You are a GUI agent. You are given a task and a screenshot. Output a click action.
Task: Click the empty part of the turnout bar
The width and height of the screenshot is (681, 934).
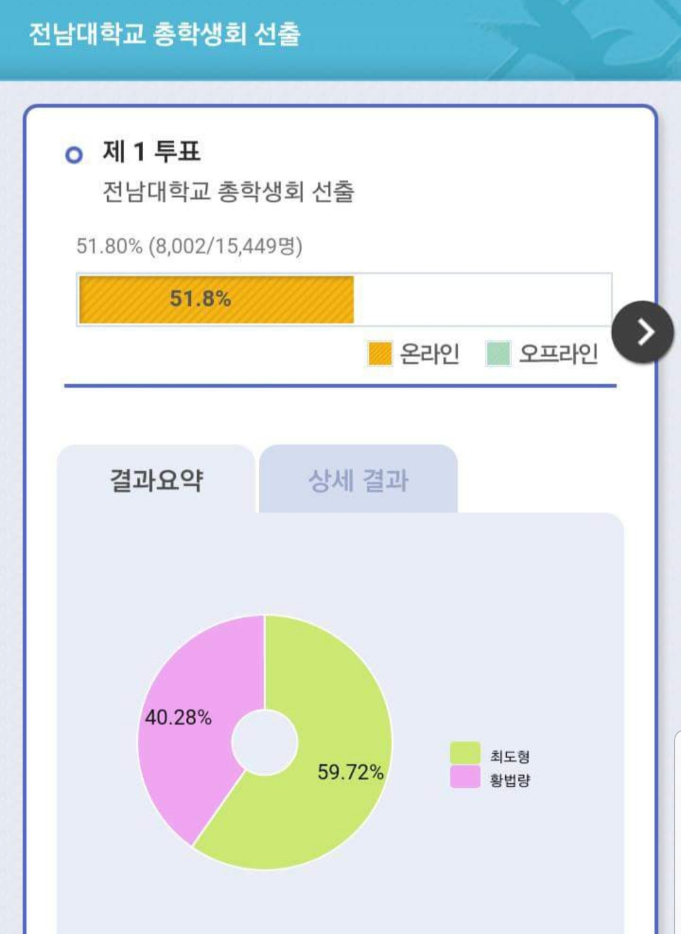[x=482, y=300]
